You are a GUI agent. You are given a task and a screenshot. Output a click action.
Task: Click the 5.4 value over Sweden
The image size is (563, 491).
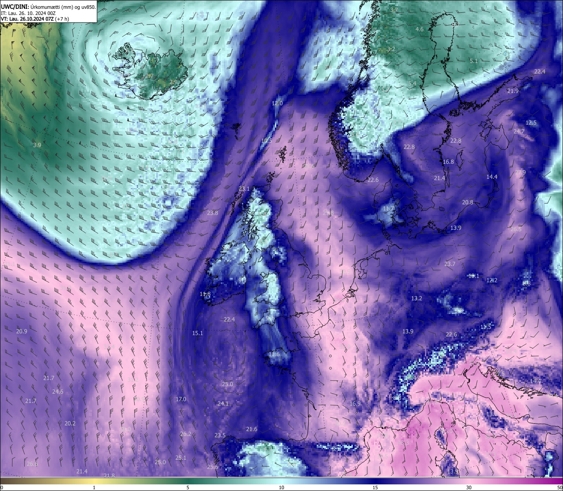point(412,83)
